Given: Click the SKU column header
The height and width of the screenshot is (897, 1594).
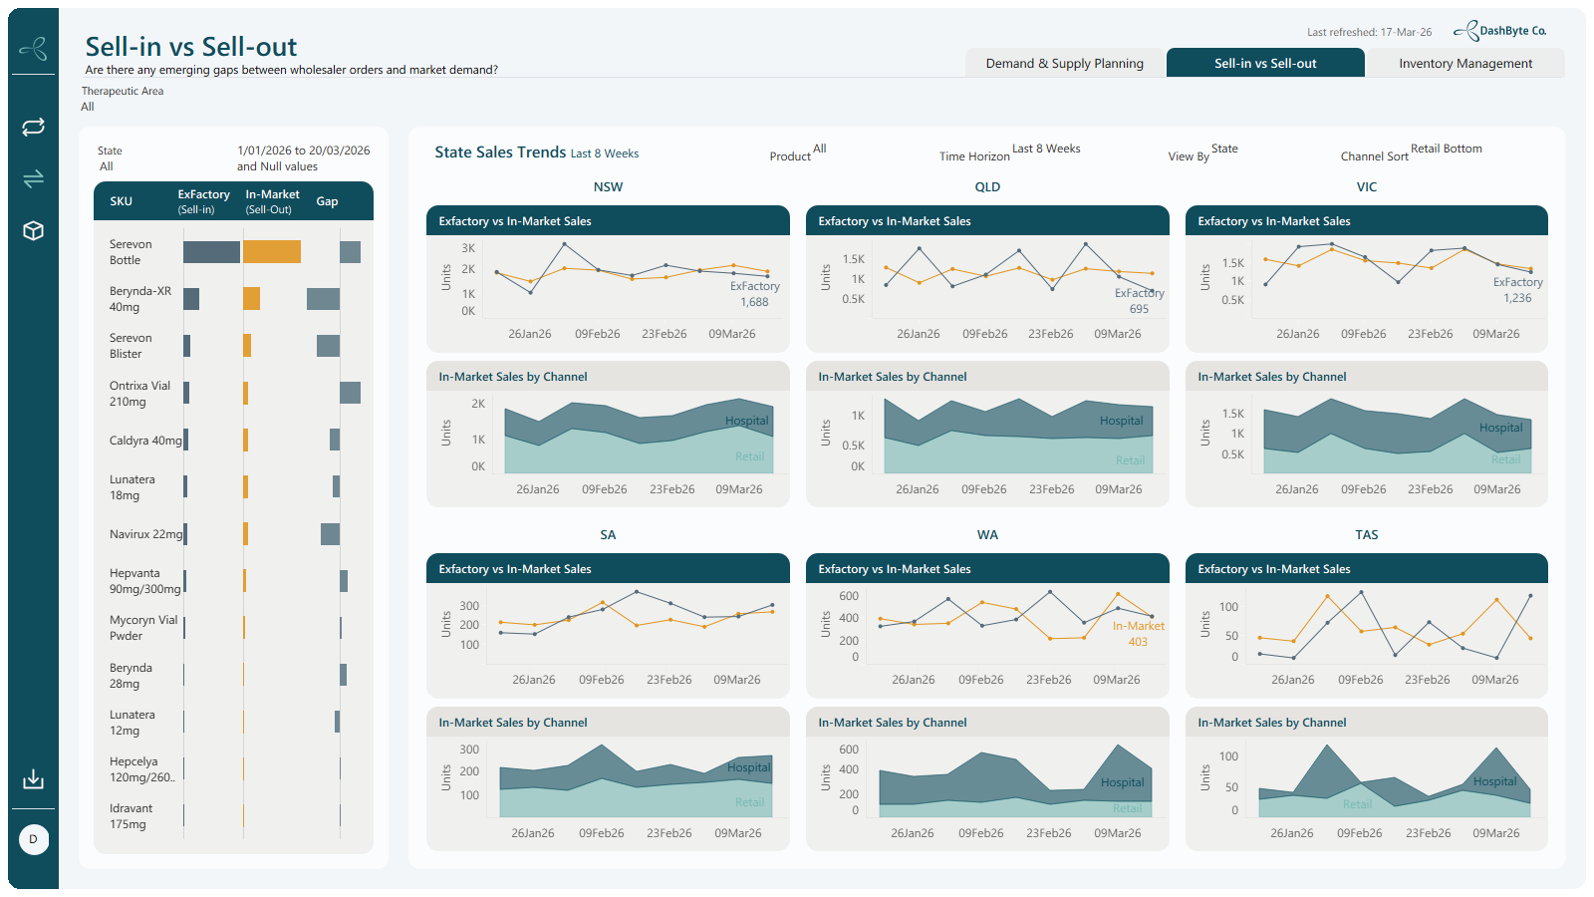Looking at the screenshot, I should [x=121, y=201].
